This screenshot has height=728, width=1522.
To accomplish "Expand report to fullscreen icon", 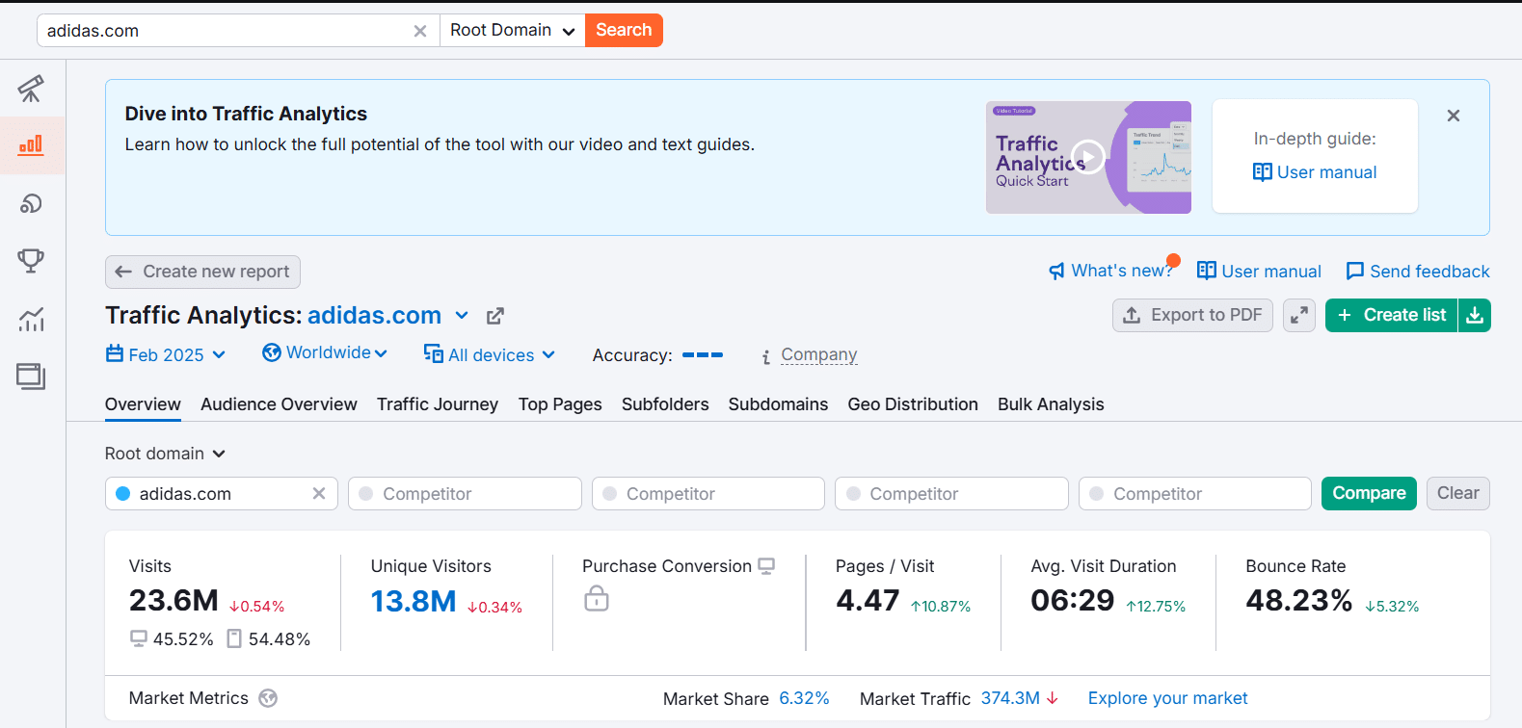I will click(1299, 315).
